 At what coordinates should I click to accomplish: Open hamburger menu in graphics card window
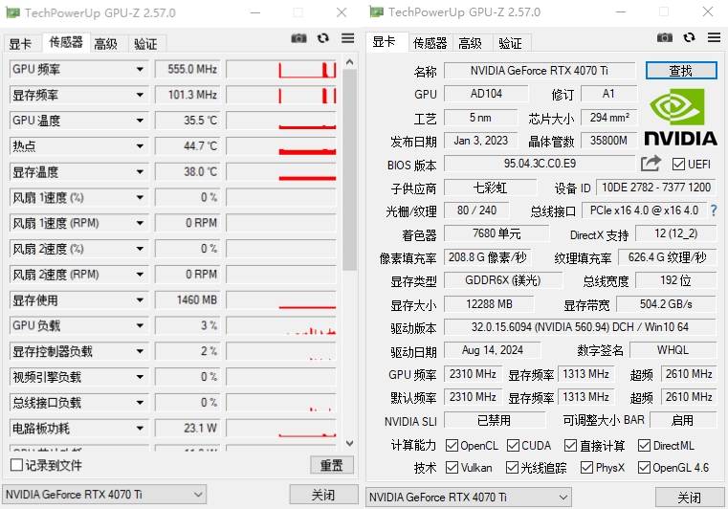[x=714, y=37]
